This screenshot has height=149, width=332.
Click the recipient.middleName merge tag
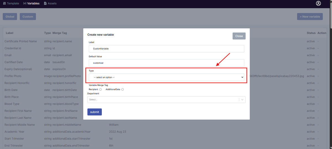67,125
